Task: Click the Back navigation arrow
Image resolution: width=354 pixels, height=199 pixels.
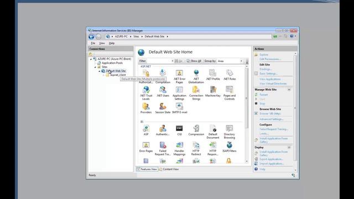Action: pyautogui.click(x=91, y=36)
